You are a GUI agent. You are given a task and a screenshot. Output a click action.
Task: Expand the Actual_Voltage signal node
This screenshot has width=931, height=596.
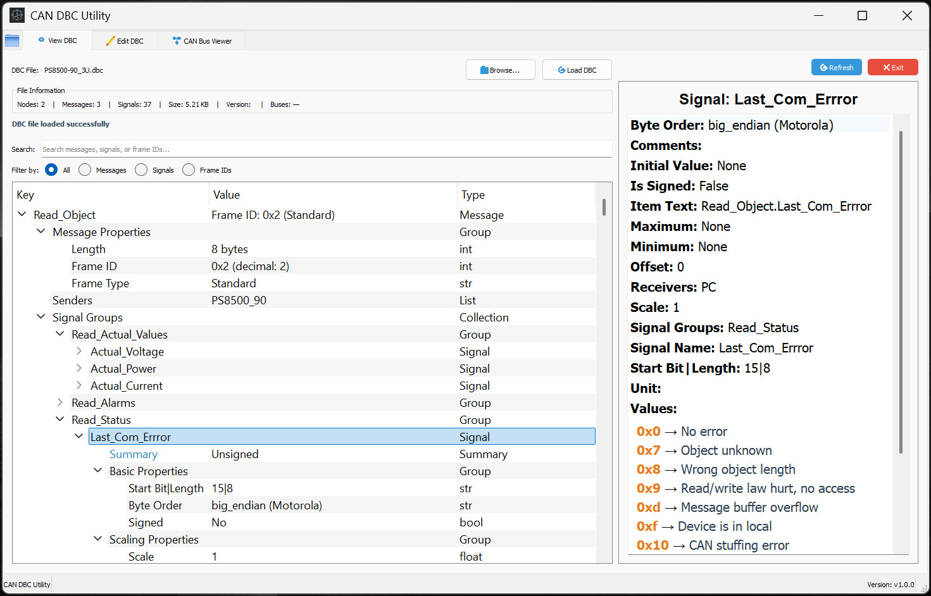[78, 351]
